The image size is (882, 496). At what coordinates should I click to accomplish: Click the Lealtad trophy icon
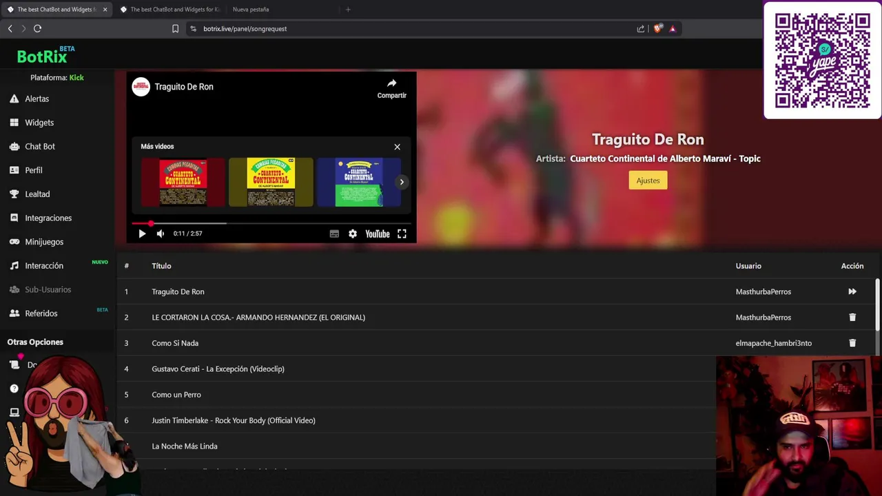[14, 194]
